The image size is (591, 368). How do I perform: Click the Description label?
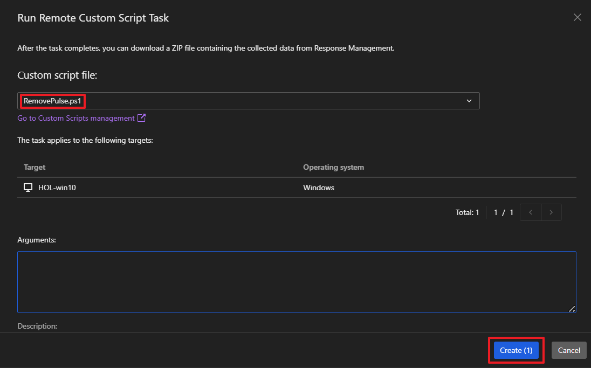tap(37, 326)
